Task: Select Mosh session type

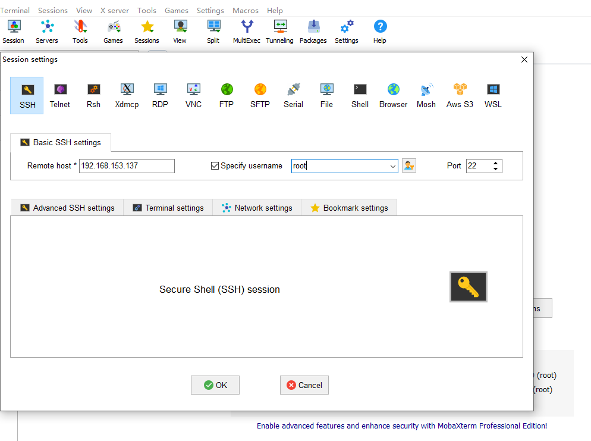Action: pos(426,95)
